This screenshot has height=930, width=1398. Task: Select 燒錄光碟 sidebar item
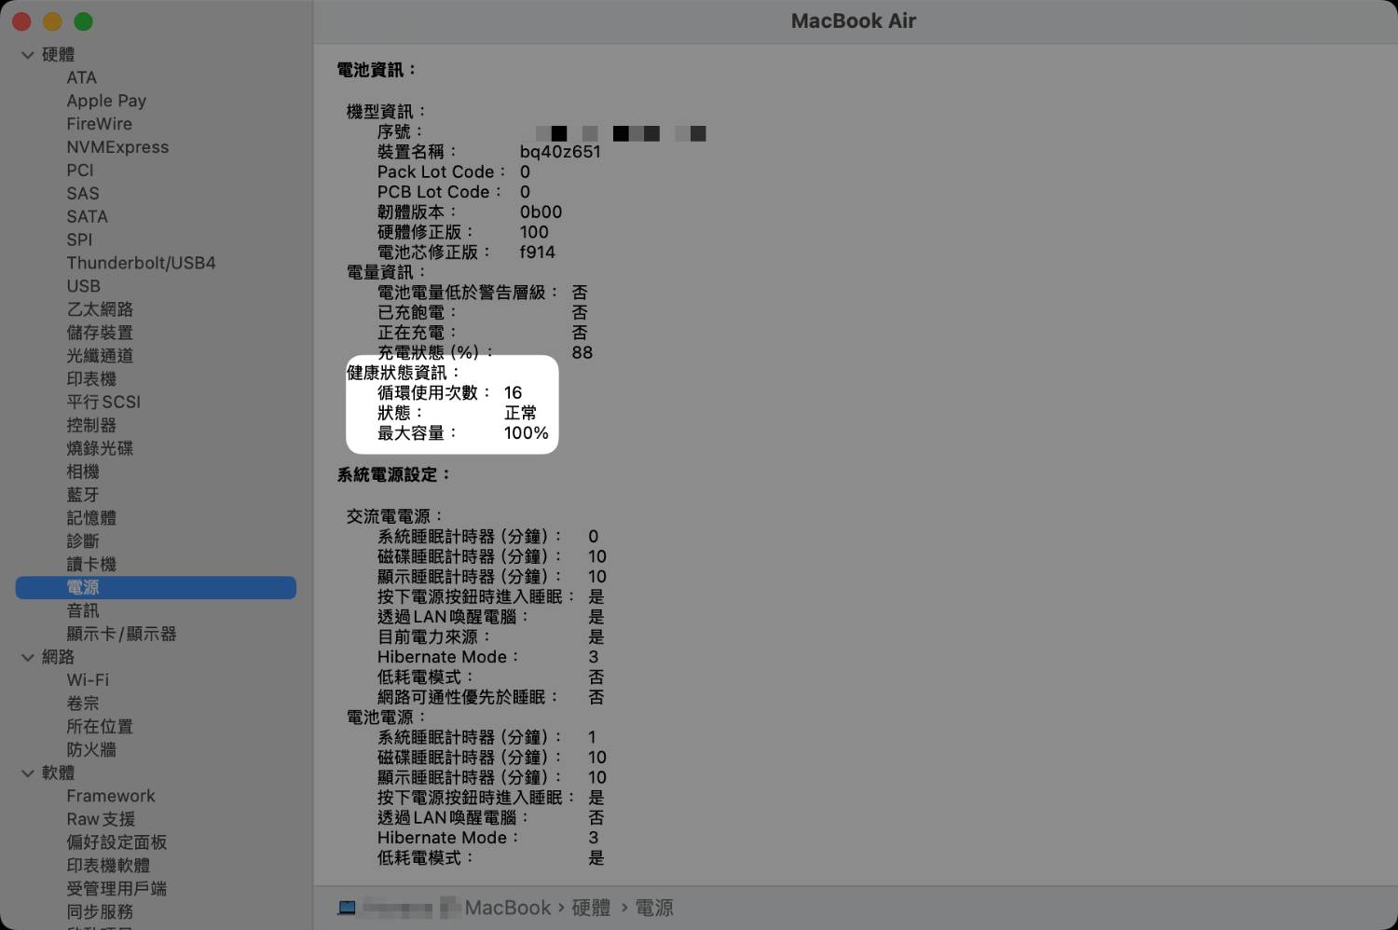(x=100, y=448)
